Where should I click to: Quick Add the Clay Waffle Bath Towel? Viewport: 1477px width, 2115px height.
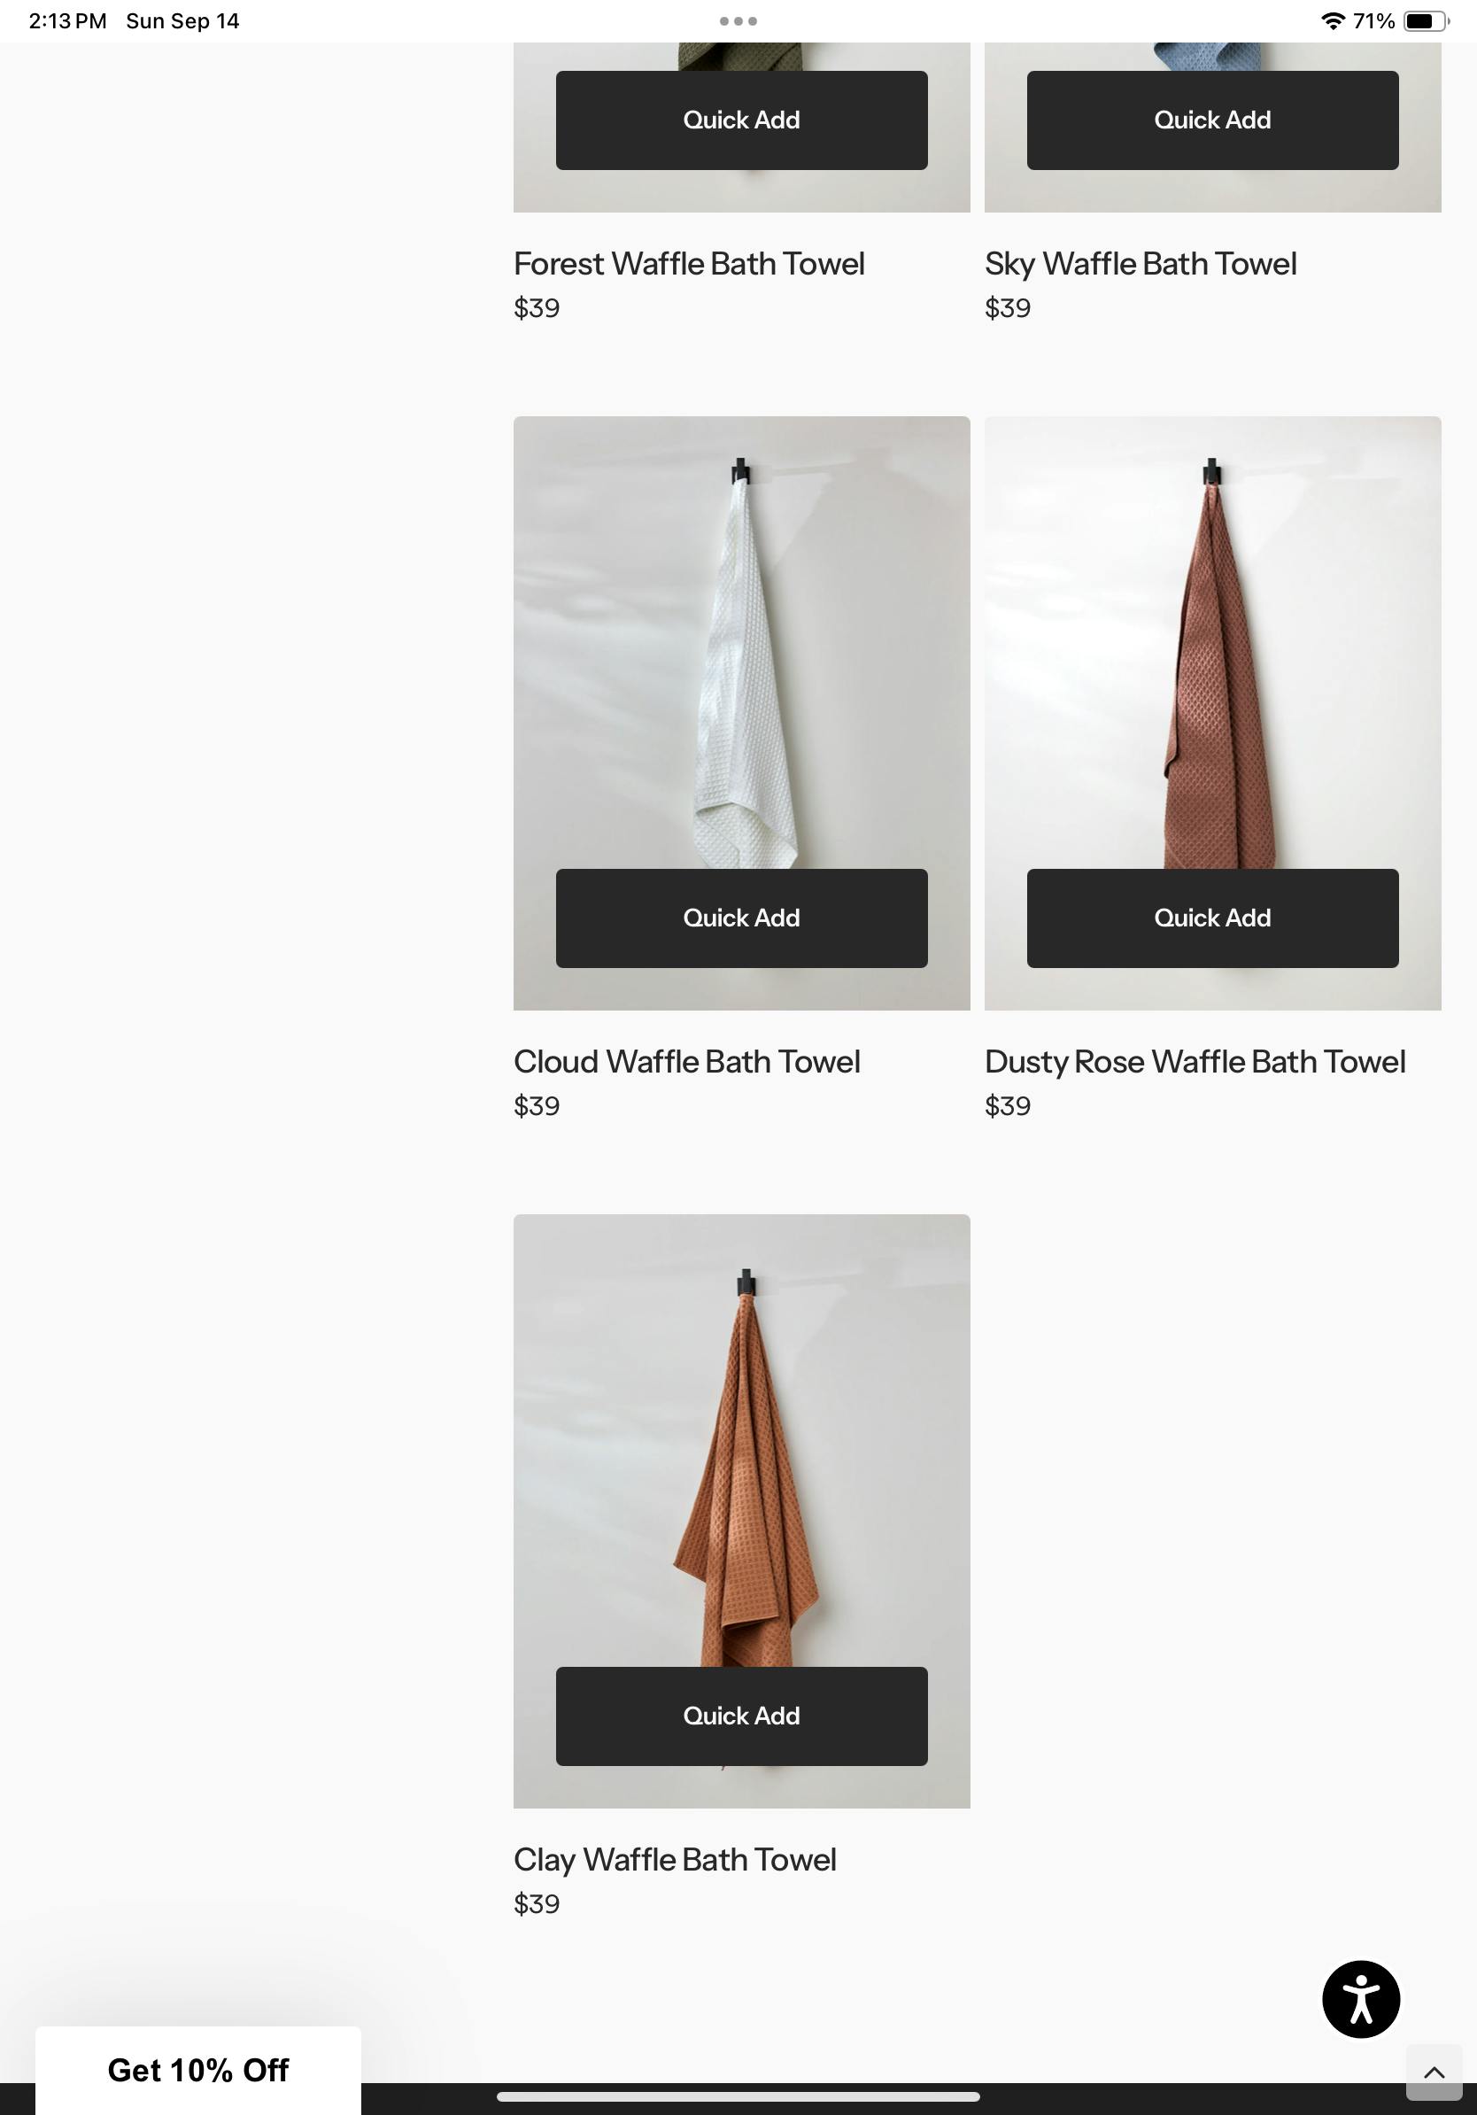pos(741,1716)
